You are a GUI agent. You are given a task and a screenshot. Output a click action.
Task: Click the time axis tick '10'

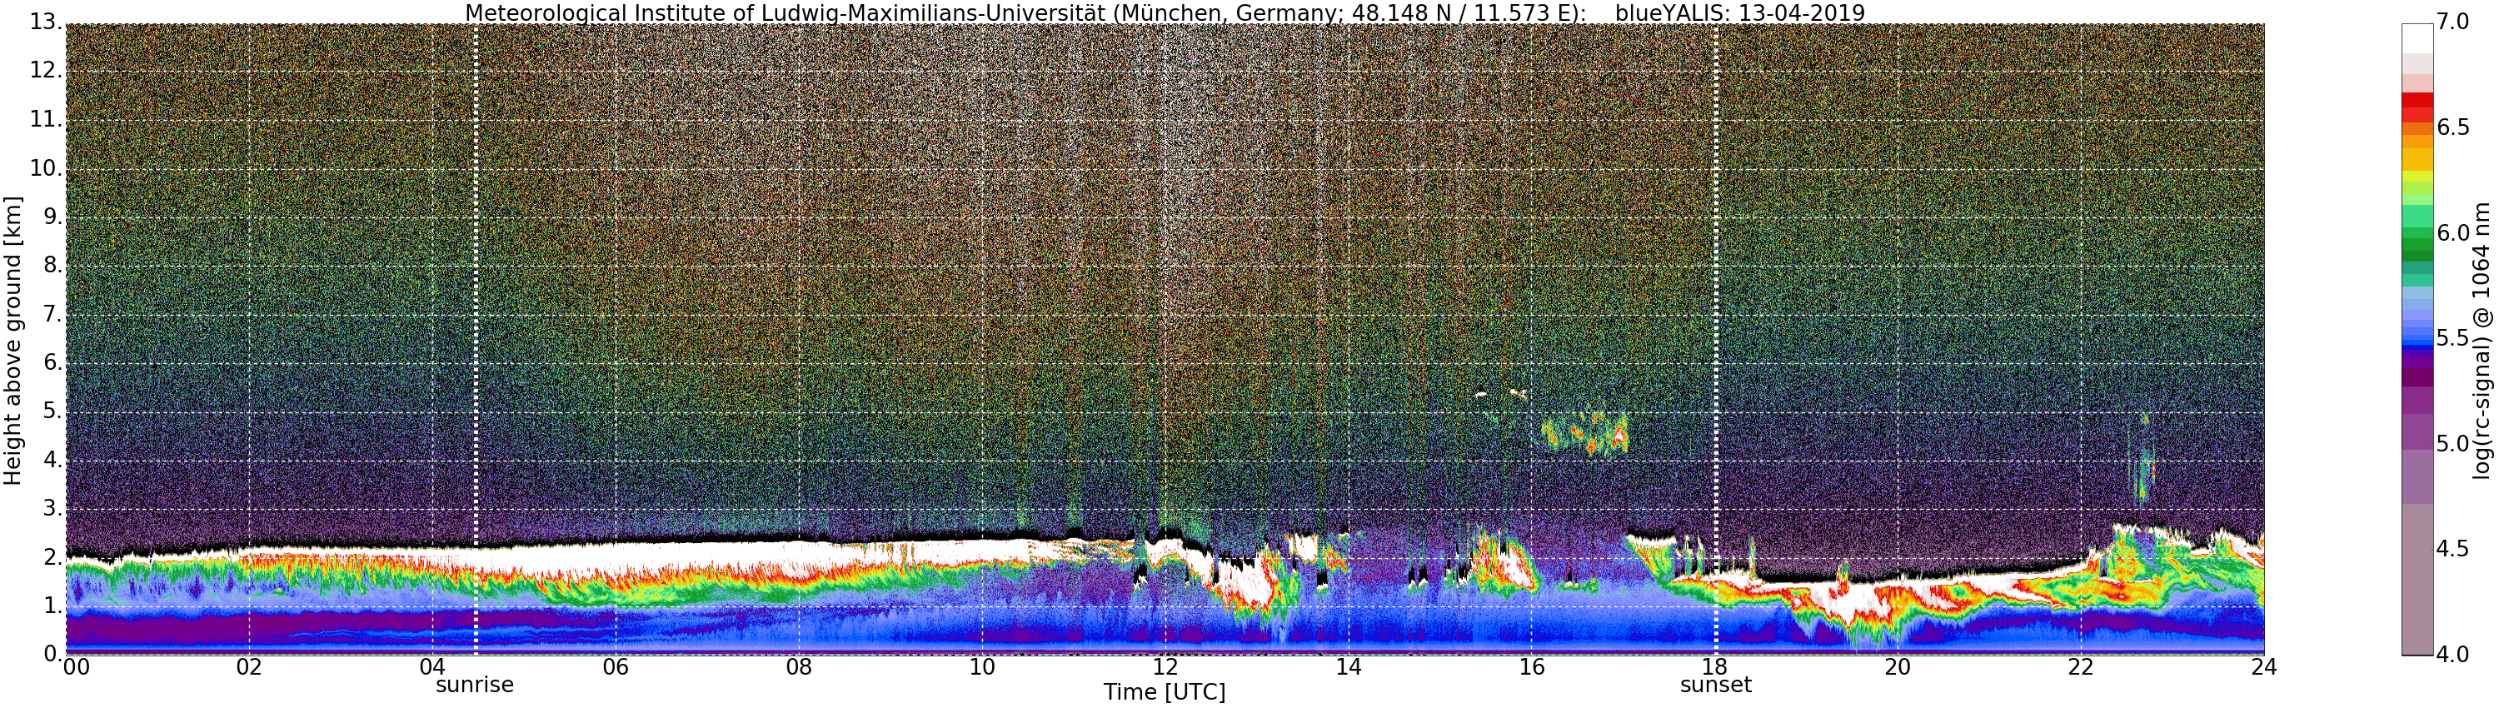tap(982, 667)
